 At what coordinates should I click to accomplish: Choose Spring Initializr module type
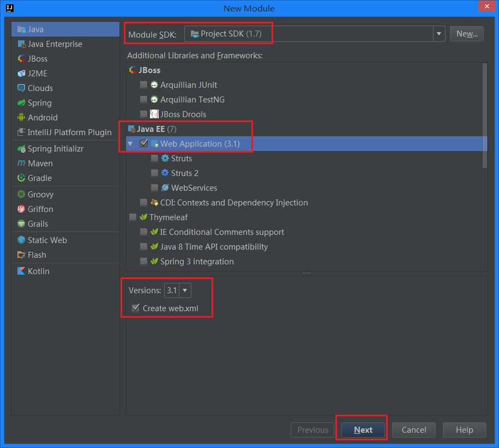point(65,149)
